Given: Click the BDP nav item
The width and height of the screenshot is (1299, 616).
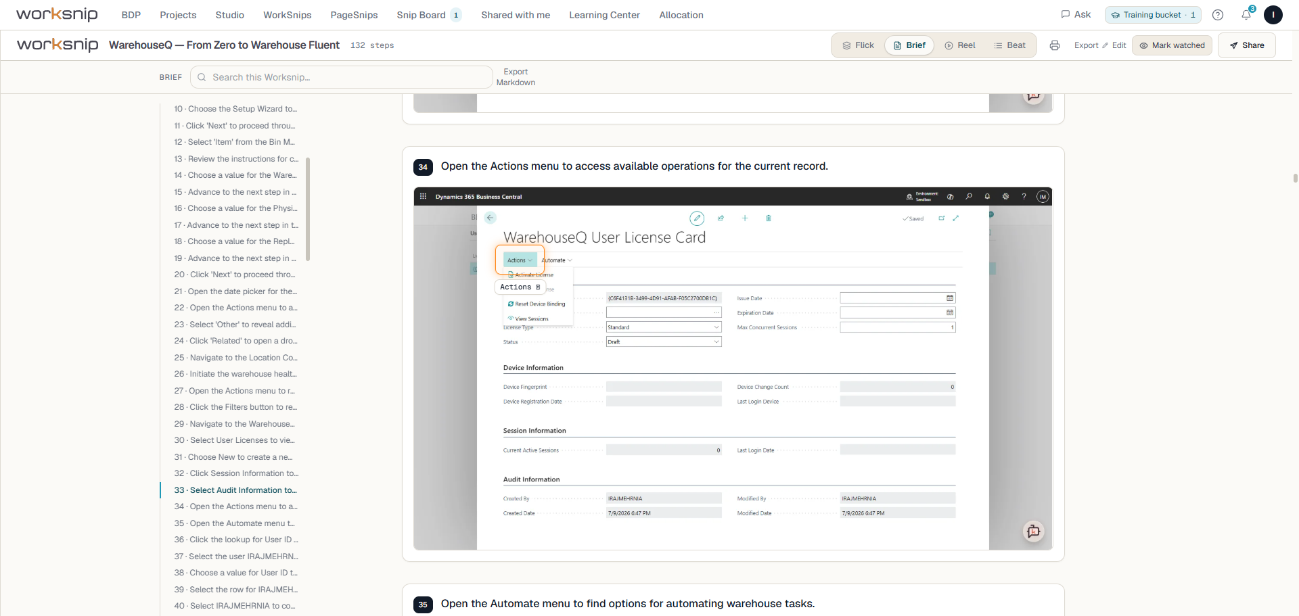Looking at the screenshot, I should [131, 15].
